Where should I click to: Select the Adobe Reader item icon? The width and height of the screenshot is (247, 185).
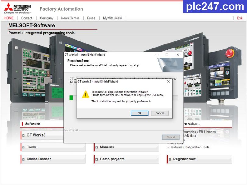point(23,159)
